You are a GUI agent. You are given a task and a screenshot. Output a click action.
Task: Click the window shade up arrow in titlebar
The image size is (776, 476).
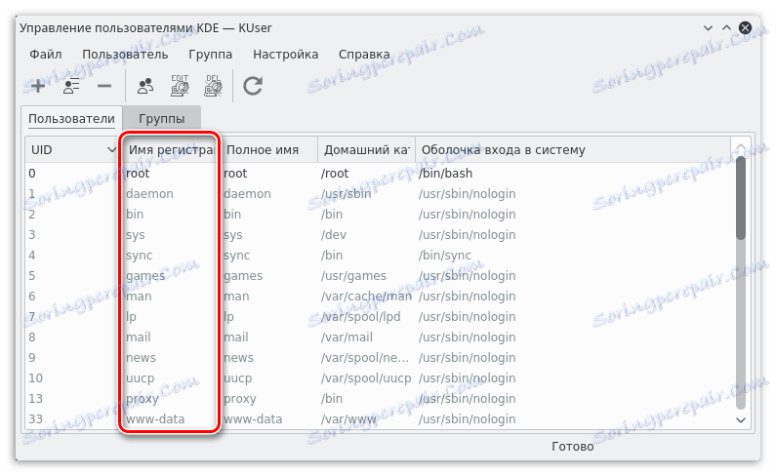[726, 27]
